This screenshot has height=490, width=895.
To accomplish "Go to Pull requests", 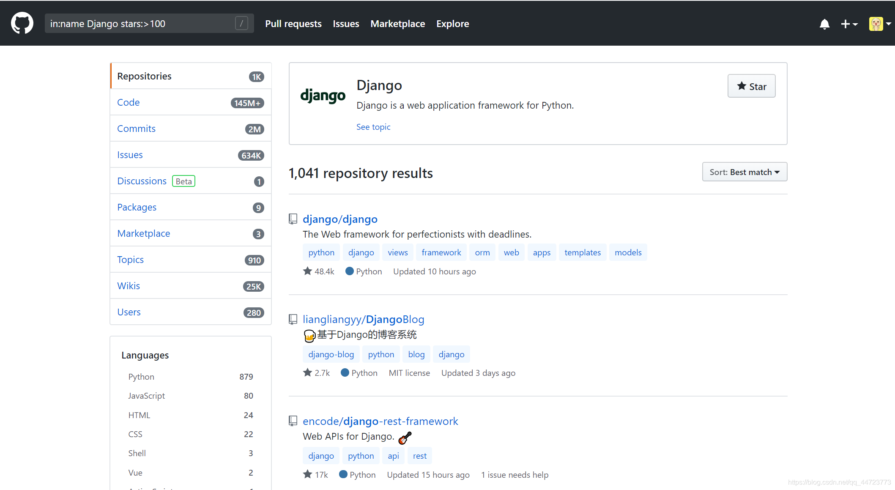I will point(293,24).
